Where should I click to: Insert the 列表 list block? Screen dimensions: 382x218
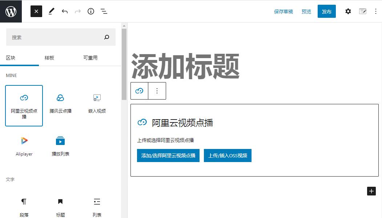click(x=97, y=207)
